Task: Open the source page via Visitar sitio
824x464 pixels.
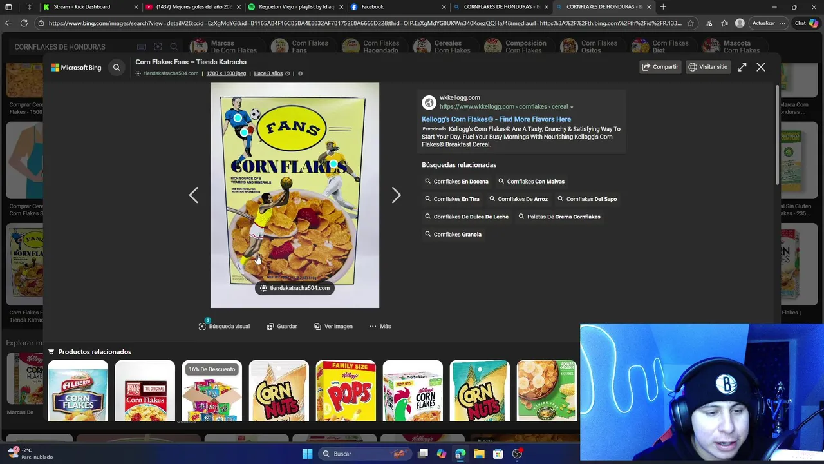Action: pyautogui.click(x=708, y=67)
